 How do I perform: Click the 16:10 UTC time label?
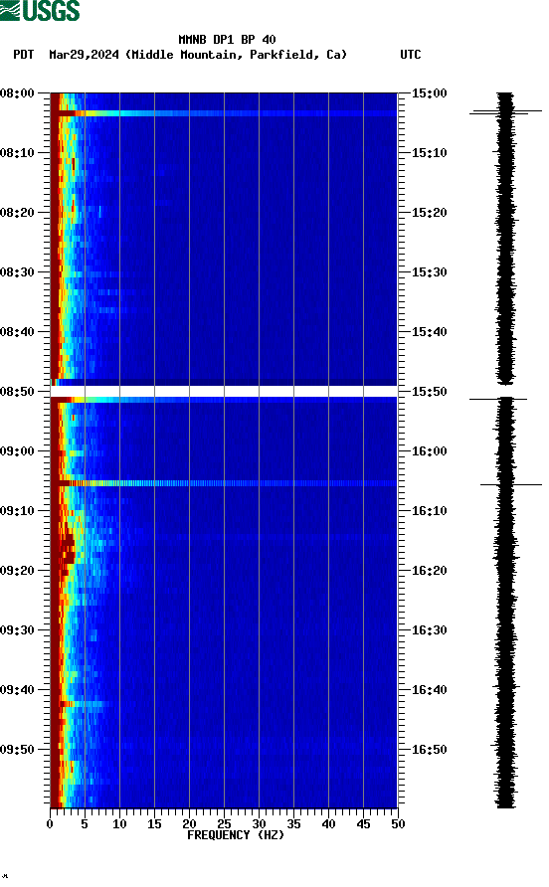(429, 511)
